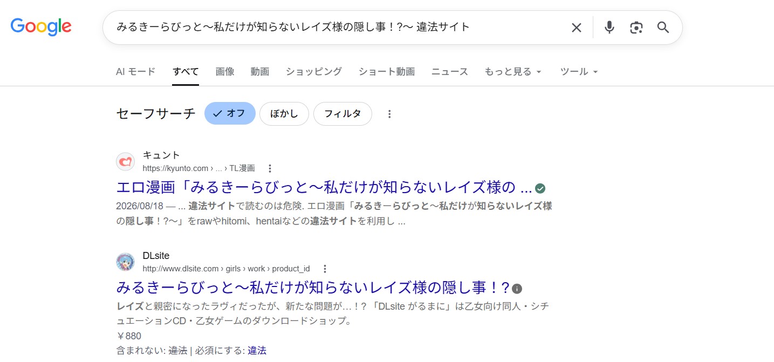Click the Google logo
The height and width of the screenshot is (362, 774).
pos(41,26)
